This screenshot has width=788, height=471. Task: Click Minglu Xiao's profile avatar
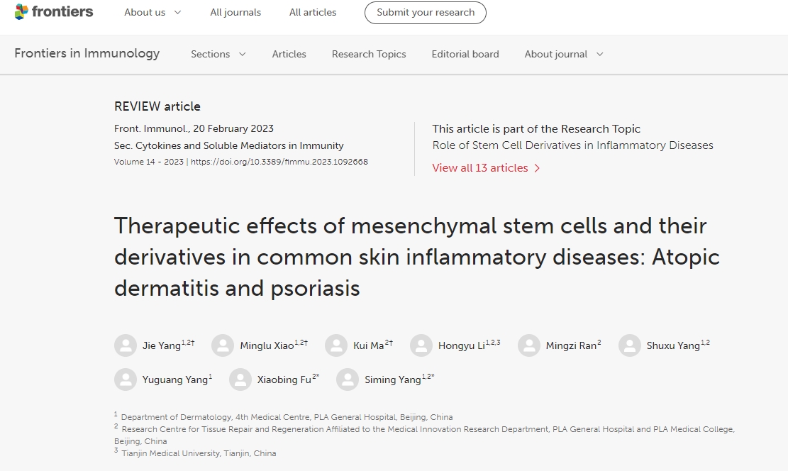[223, 345]
